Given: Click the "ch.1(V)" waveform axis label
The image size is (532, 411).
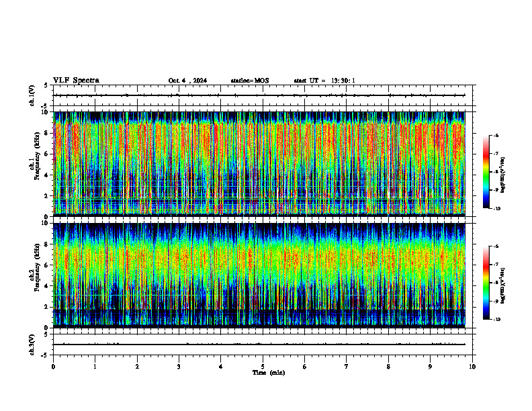Looking at the screenshot, I should pos(32,95).
